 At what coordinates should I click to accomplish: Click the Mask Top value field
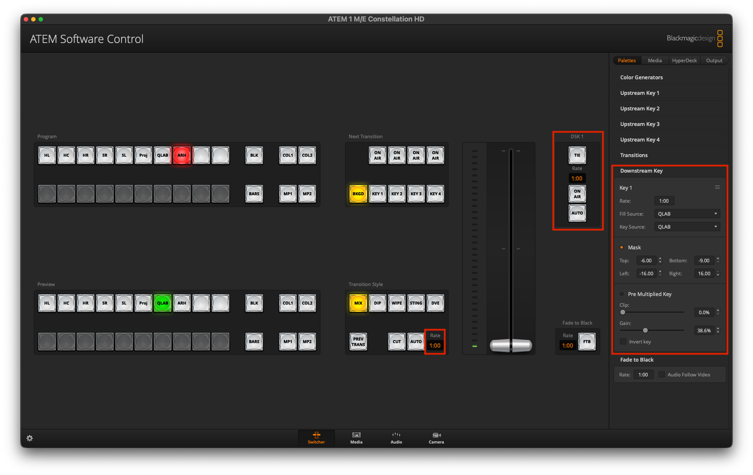click(x=647, y=260)
